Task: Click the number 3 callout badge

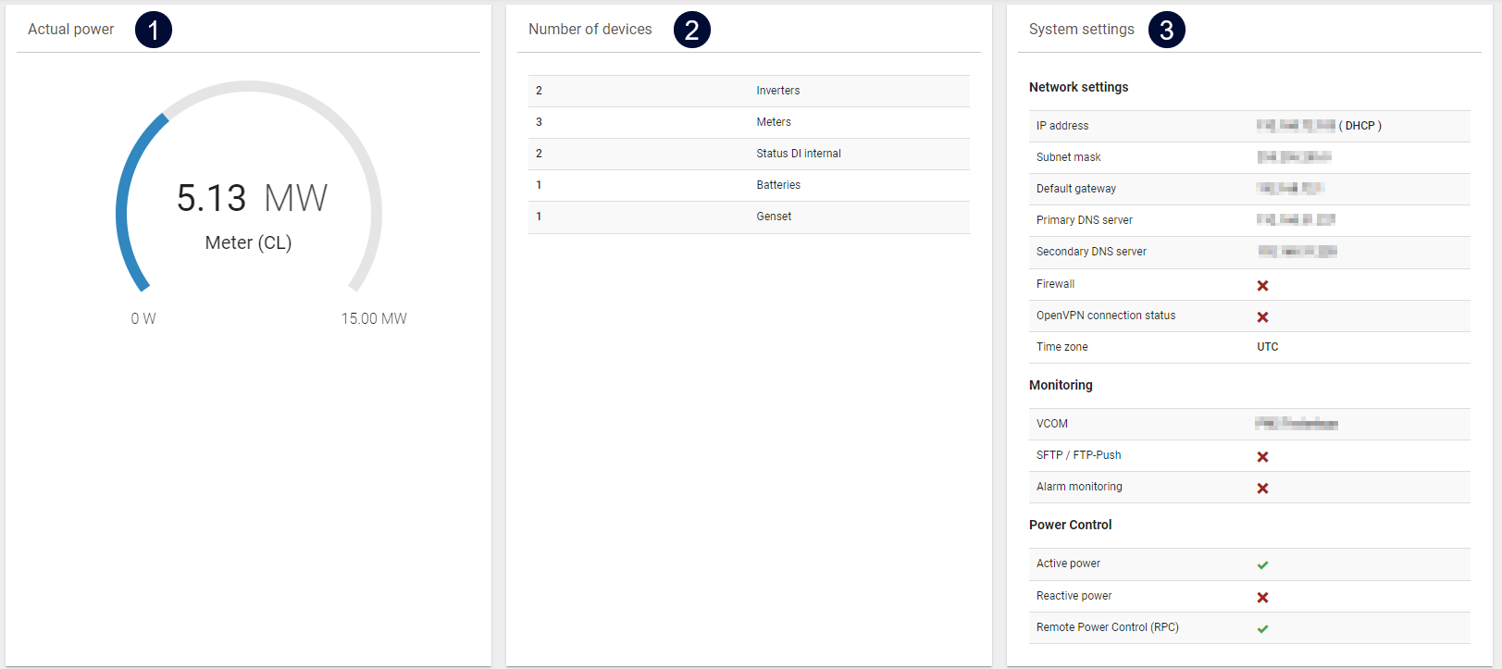Action: [1166, 30]
